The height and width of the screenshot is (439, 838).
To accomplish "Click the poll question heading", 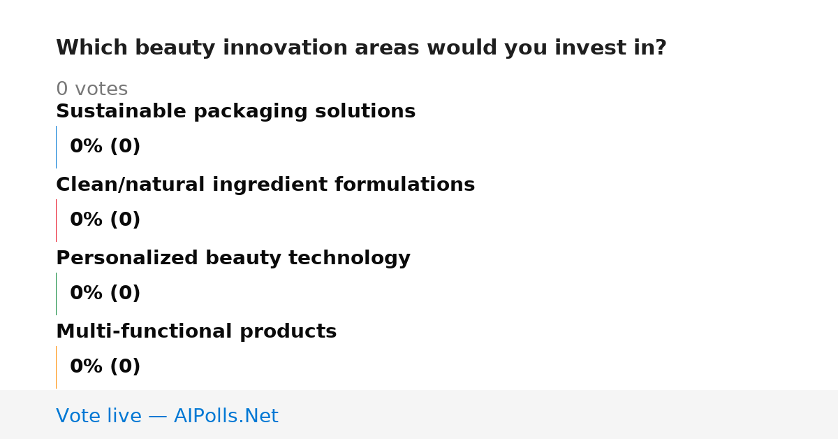I will tap(361, 48).
